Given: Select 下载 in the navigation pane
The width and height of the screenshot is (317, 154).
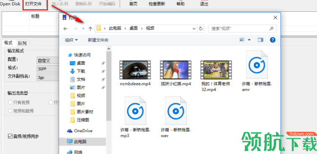Looking at the screenshot, I should coord(81,71).
